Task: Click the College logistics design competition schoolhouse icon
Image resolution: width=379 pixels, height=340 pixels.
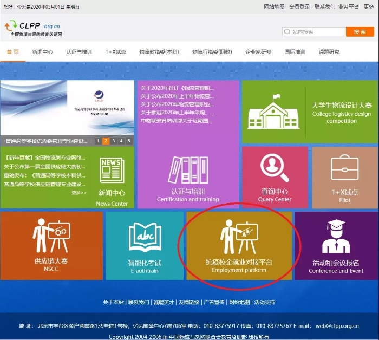Action: tap(273, 111)
